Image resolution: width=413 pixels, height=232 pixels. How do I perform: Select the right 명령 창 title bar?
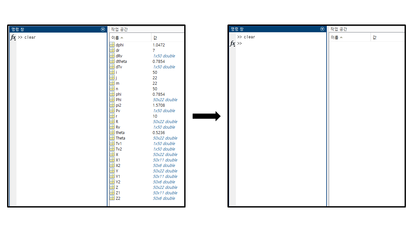click(277, 29)
